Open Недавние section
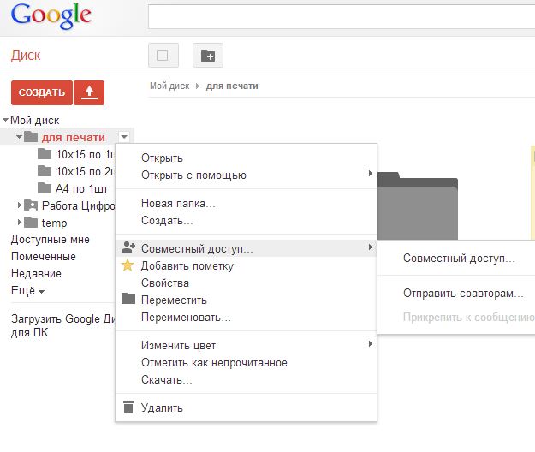Image resolution: width=535 pixels, height=452 pixels. 36,274
